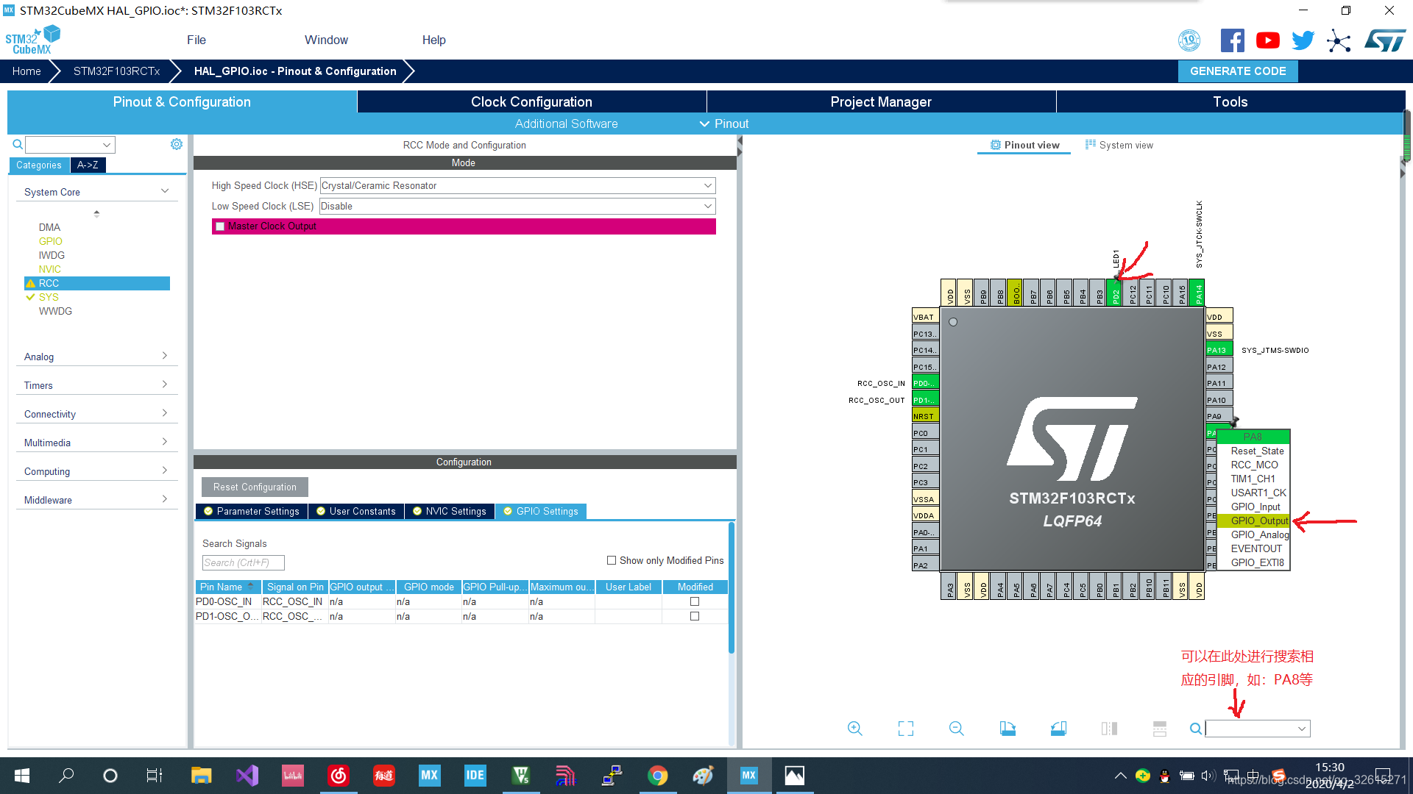Click GENERATE CODE button
Screen dimensions: 1413x794
tap(1238, 71)
